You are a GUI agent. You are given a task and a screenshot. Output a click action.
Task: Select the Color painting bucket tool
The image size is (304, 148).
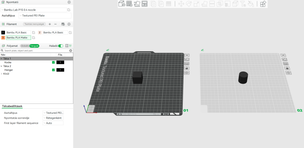coord(251,4)
